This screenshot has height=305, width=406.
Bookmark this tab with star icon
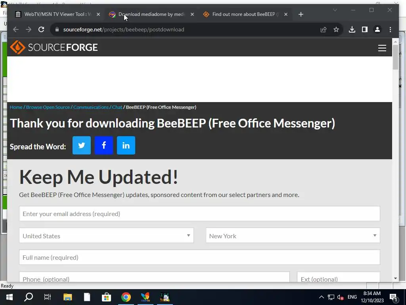click(336, 29)
